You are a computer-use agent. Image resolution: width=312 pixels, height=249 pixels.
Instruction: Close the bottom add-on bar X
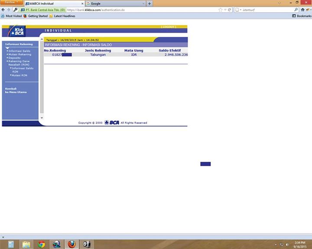(x=3, y=237)
